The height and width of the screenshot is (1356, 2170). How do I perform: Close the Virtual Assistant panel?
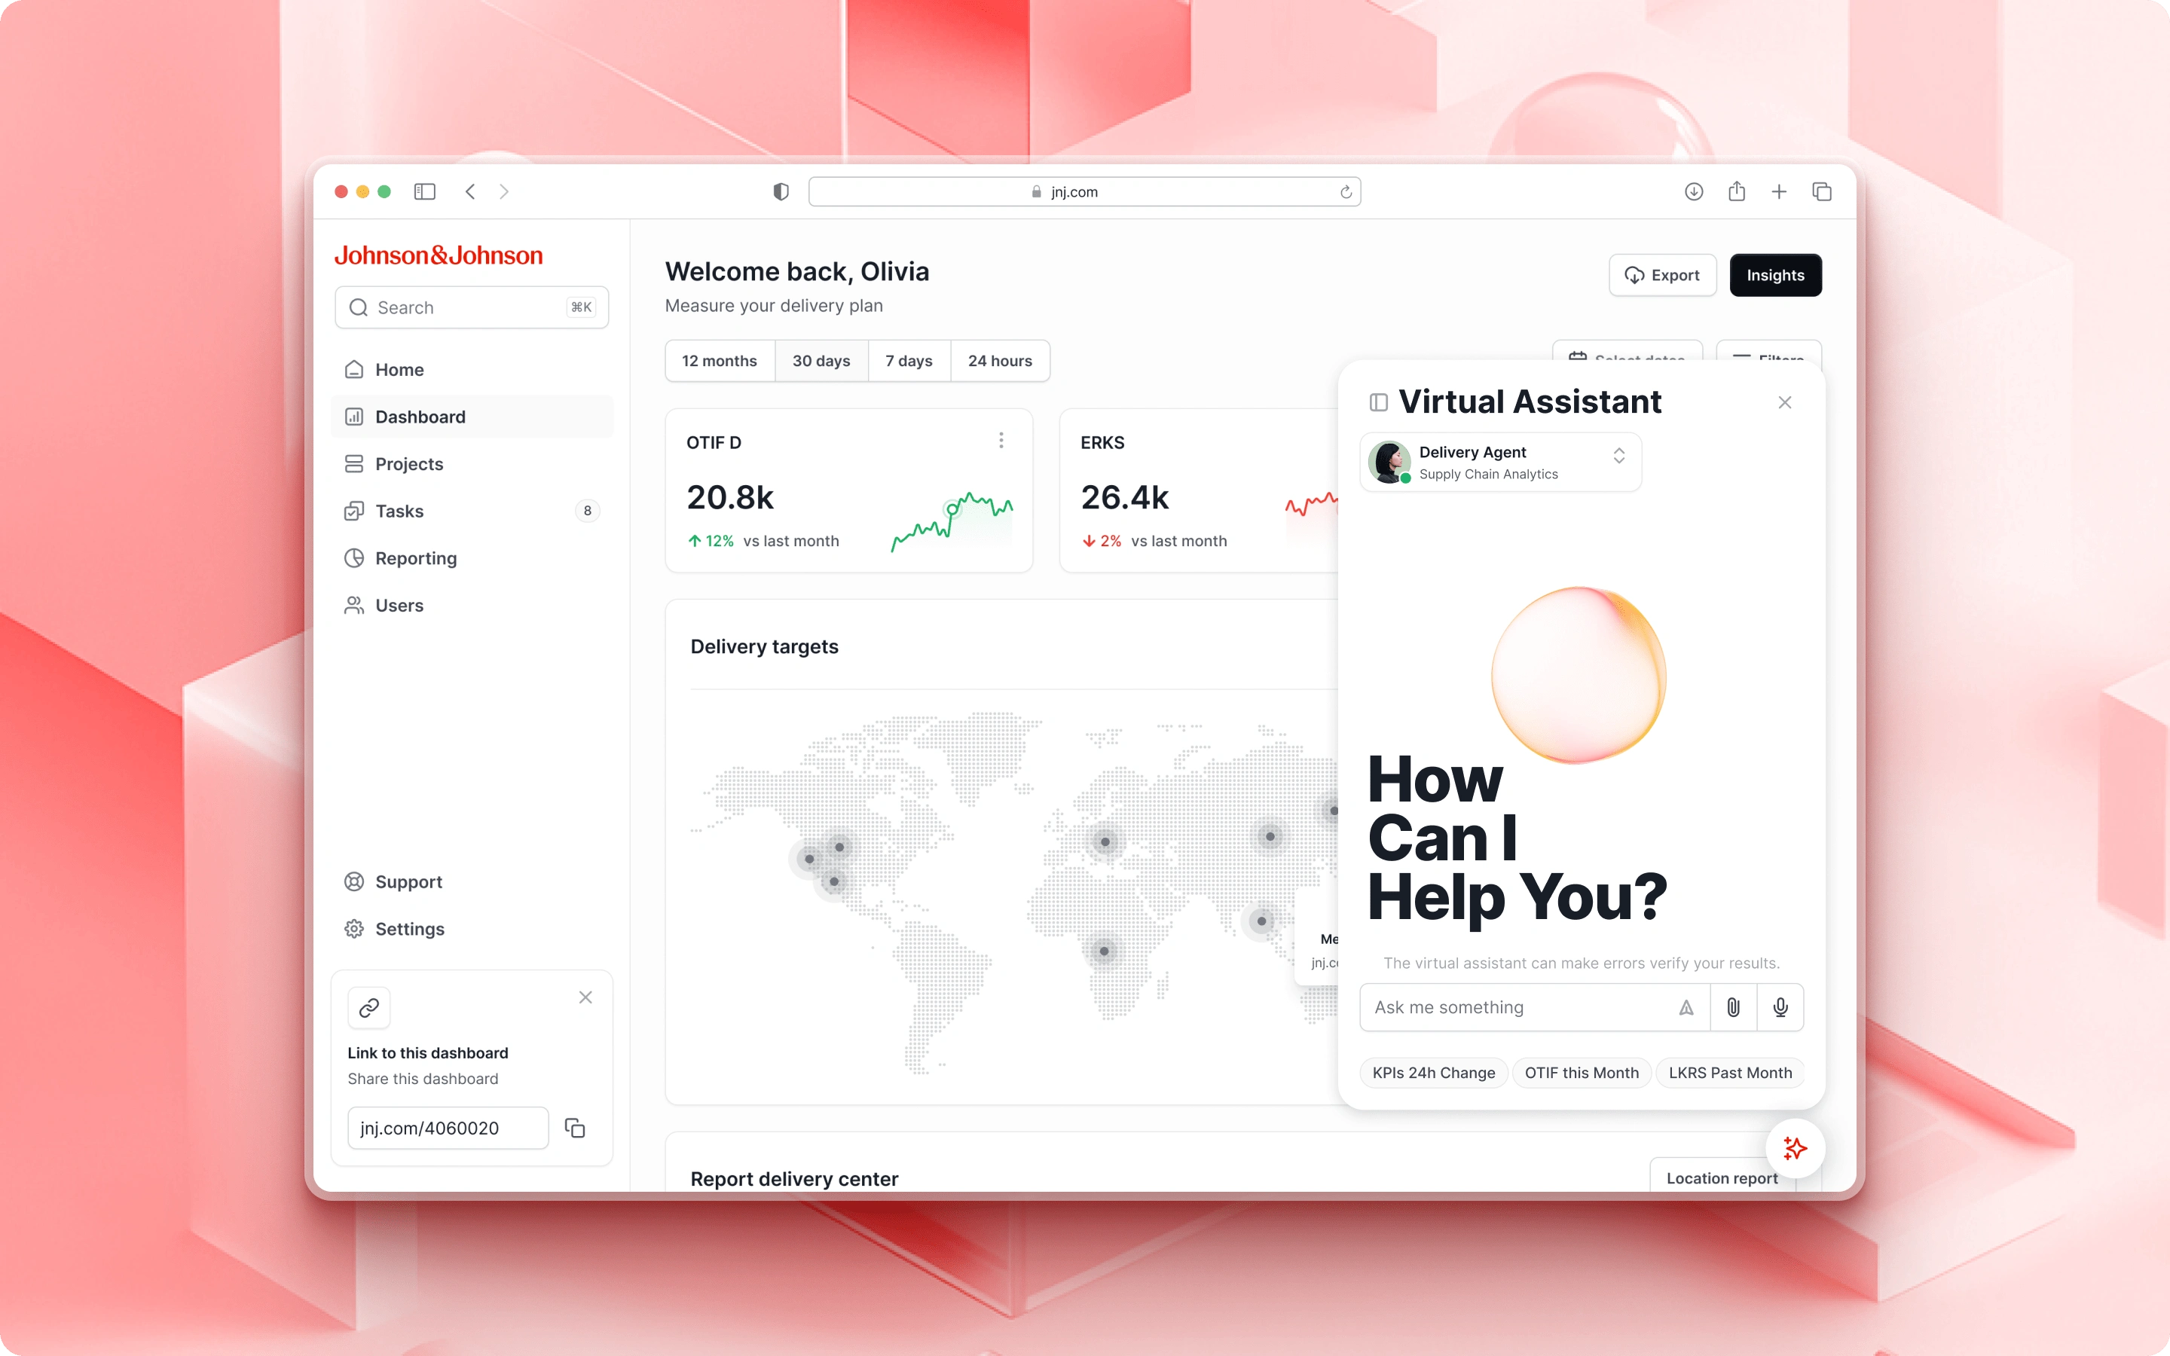point(1786,402)
